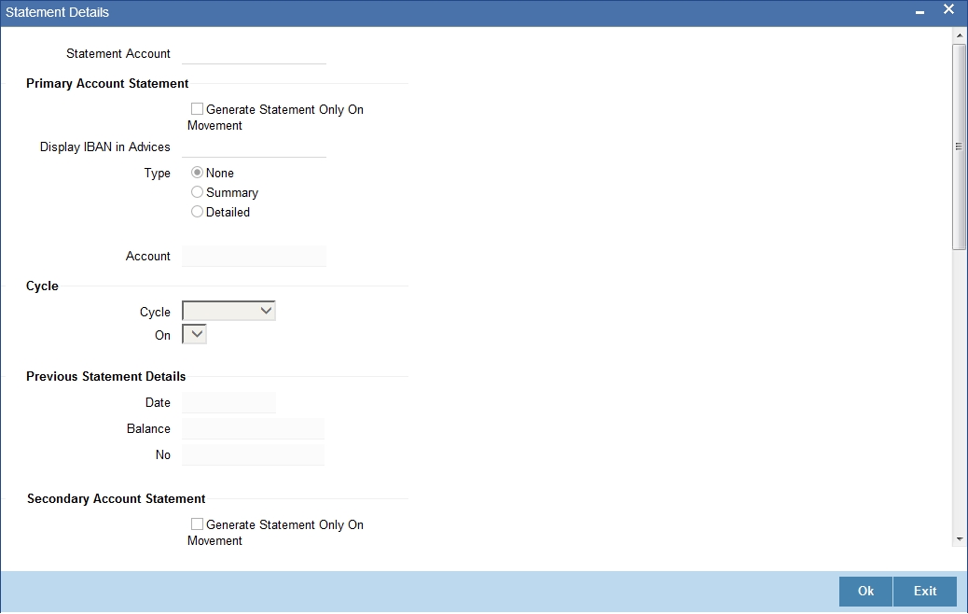This screenshot has width=968, height=614.
Task: Click the Statement Account label
Action: [x=118, y=54]
